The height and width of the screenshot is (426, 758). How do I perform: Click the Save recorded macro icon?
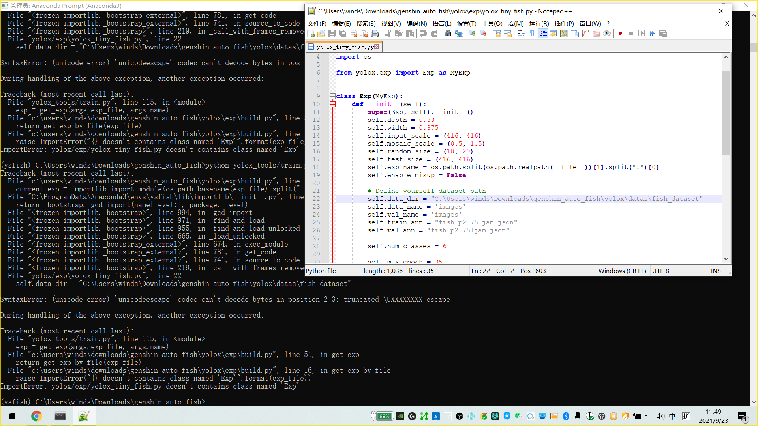coord(663,34)
